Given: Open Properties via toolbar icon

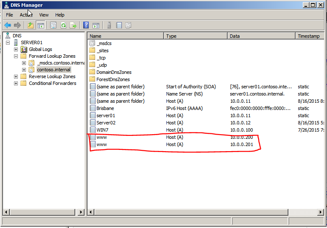Looking at the screenshot, I should [x=54, y=25].
